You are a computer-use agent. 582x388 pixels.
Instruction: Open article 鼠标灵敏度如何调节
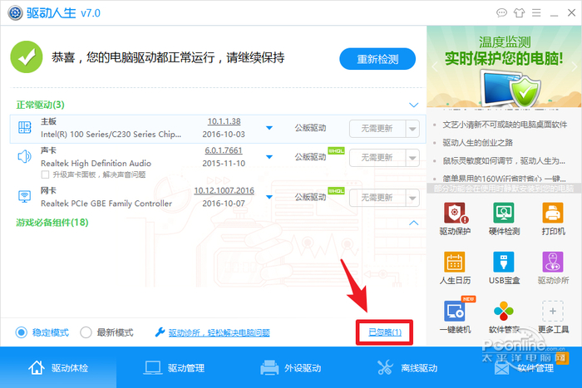click(x=504, y=160)
